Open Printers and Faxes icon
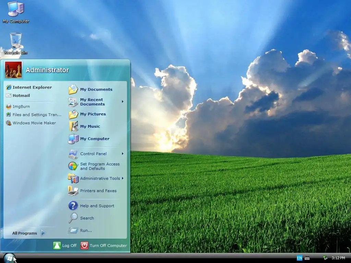 pos(73,191)
